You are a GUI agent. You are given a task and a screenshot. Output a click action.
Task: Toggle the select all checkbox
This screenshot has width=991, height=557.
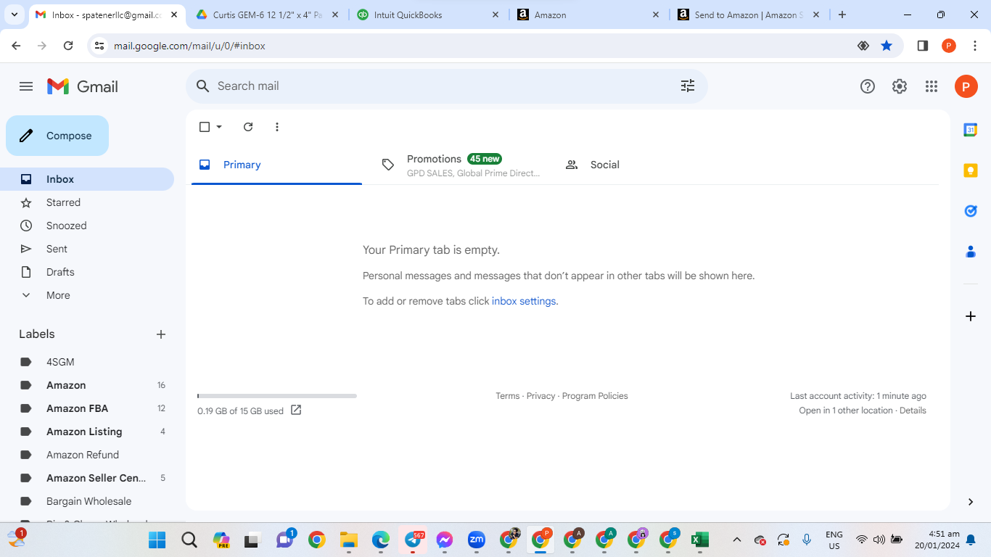pyautogui.click(x=205, y=127)
